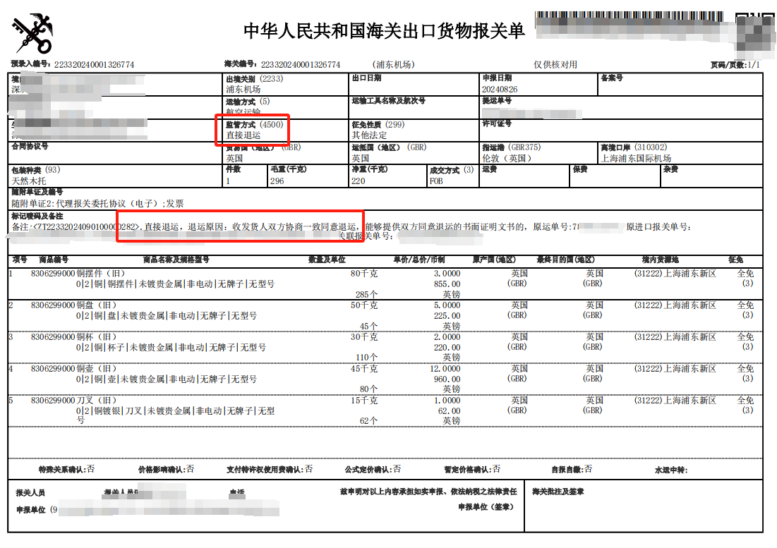Screen dimensions: 777x548
Task: Click 商品名称及规格型号 column header
Action: tap(176, 260)
